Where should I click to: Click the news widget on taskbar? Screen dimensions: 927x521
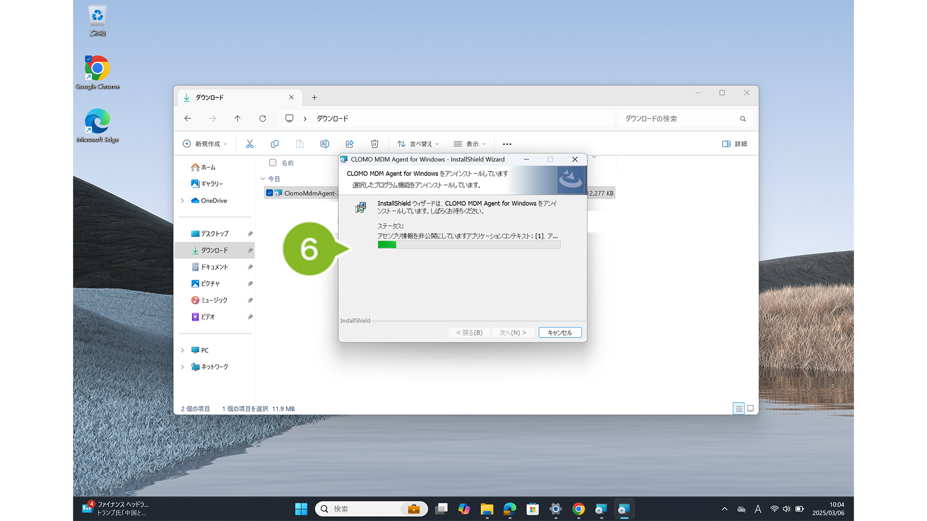click(116, 509)
